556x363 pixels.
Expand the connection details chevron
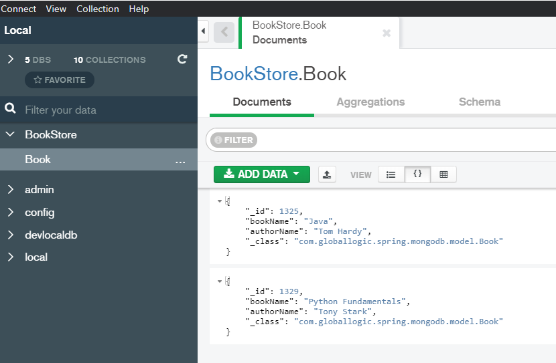click(x=11, y=59)
